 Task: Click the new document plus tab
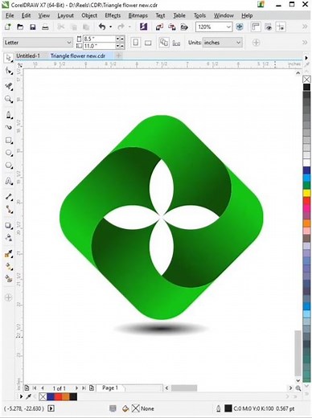pyautogui.click(x=118, y=55)
